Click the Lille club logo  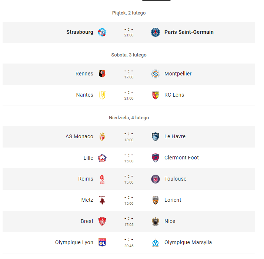tap(102, 158)
